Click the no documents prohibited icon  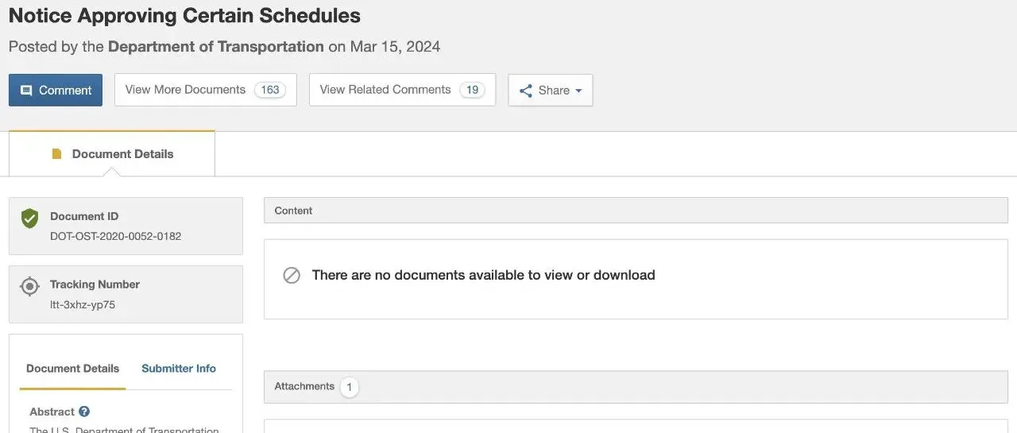click(292, 276)
